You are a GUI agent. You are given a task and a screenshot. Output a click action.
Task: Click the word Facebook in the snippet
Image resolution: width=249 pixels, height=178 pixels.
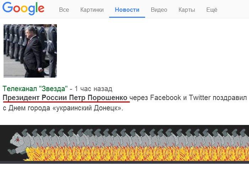click(165, 98)
